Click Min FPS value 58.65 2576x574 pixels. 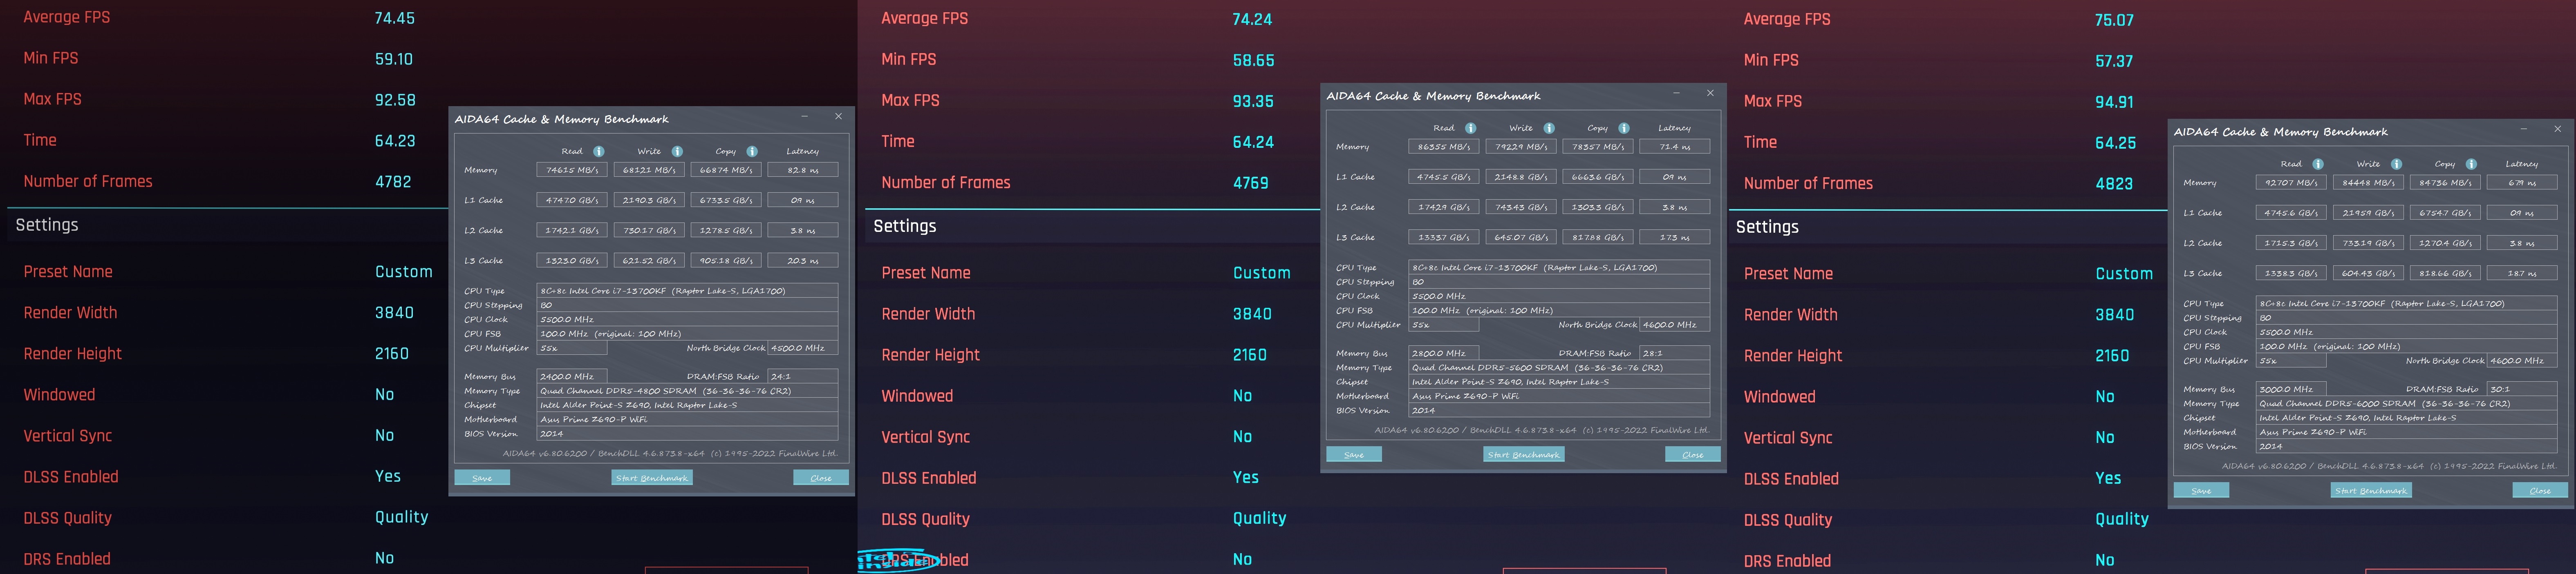tap(1253, 60)
